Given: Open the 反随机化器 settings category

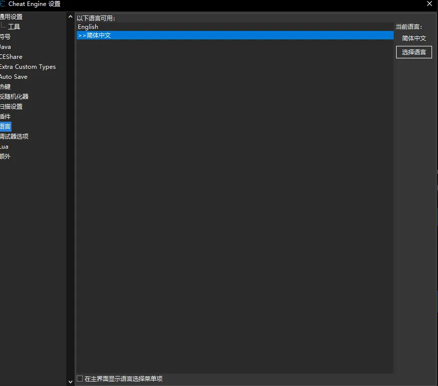Looking at the screenshot, I should pyautogui.click(x=14, y=97).
